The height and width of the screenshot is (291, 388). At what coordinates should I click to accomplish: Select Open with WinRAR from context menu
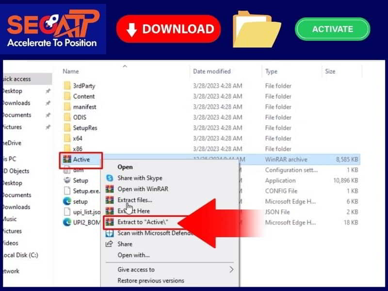(143, 189)
